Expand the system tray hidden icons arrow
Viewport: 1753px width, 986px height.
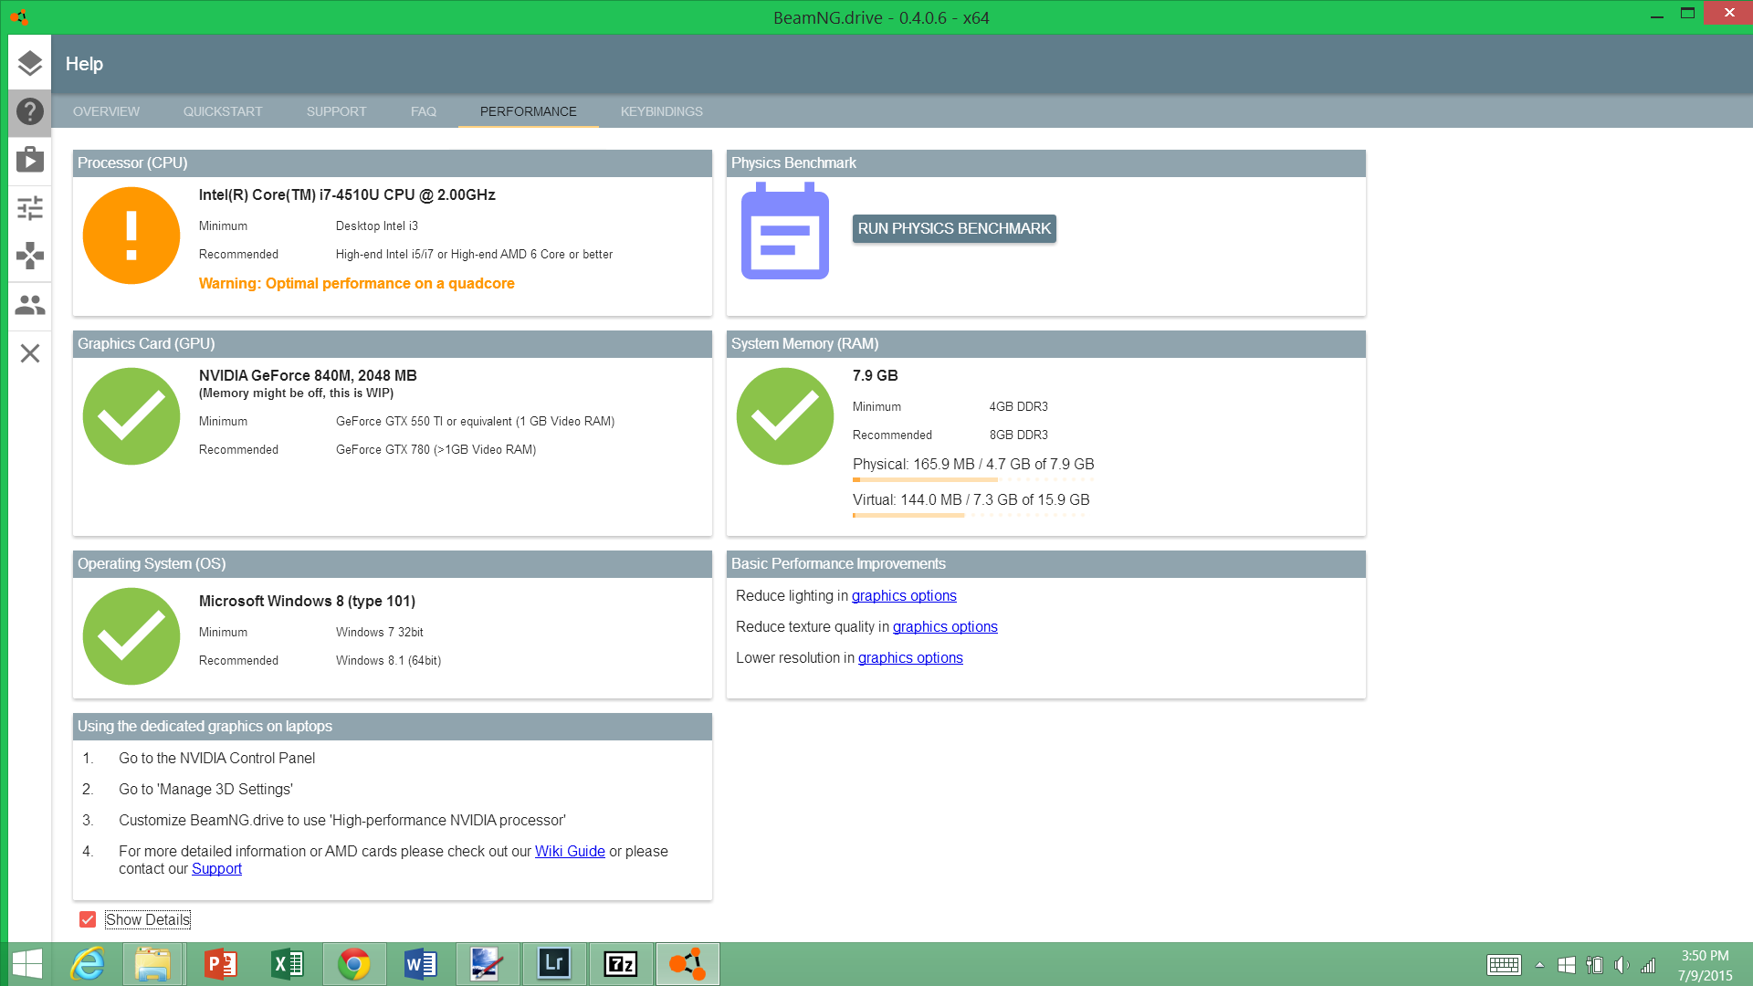click(1539, 965)
